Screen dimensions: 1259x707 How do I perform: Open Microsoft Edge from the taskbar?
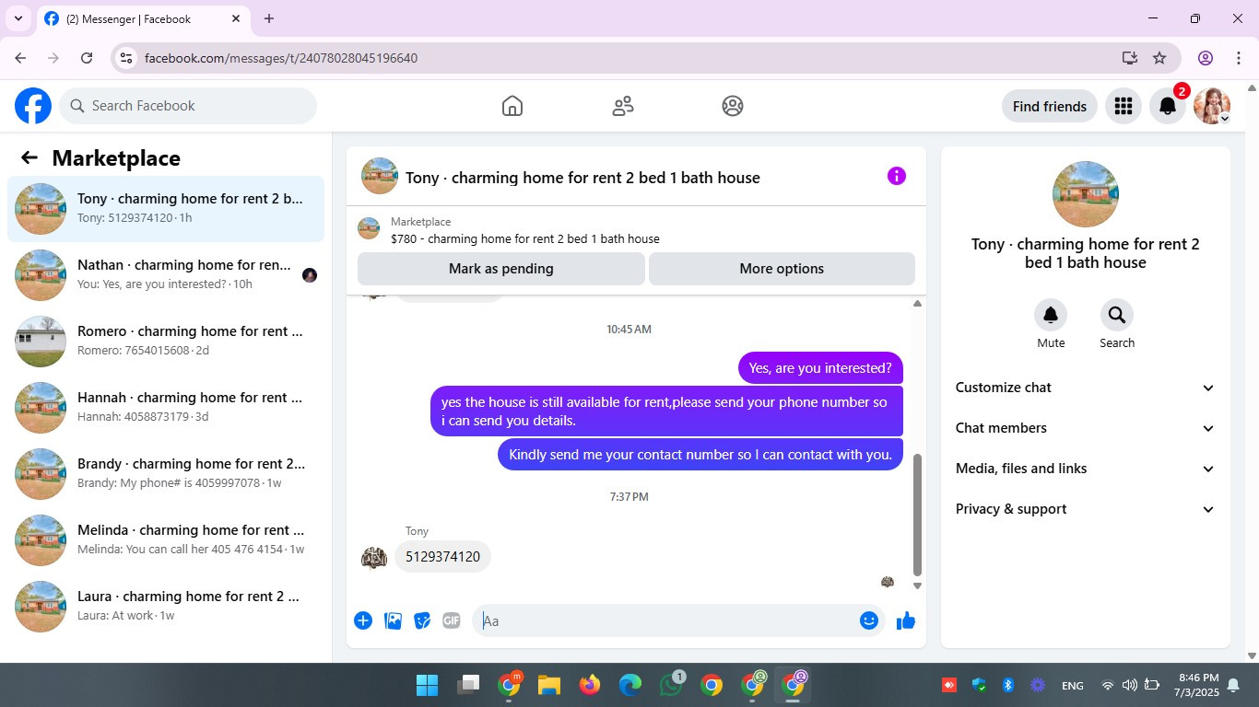(x=630, y=685)
